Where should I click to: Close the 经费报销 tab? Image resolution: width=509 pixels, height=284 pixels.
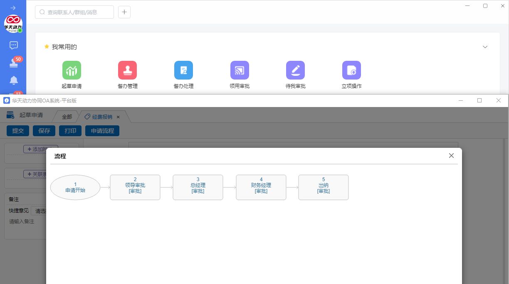pyautogui.click(x=118, y=117)
